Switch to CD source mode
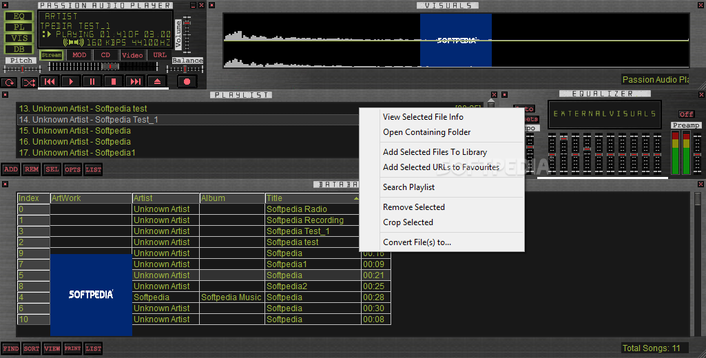706x358 pixels. 105,55
